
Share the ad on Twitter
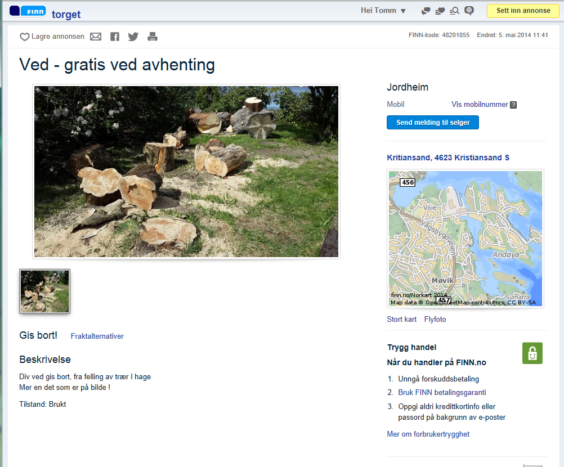(x=133, y=37)
